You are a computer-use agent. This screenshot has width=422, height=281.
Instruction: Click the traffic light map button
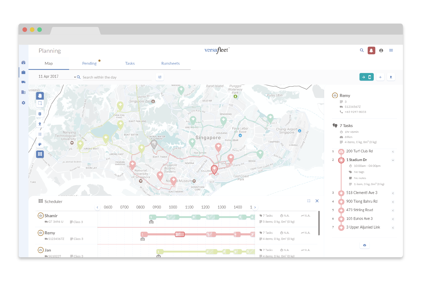pyautogui.click(x=40, y=114)
